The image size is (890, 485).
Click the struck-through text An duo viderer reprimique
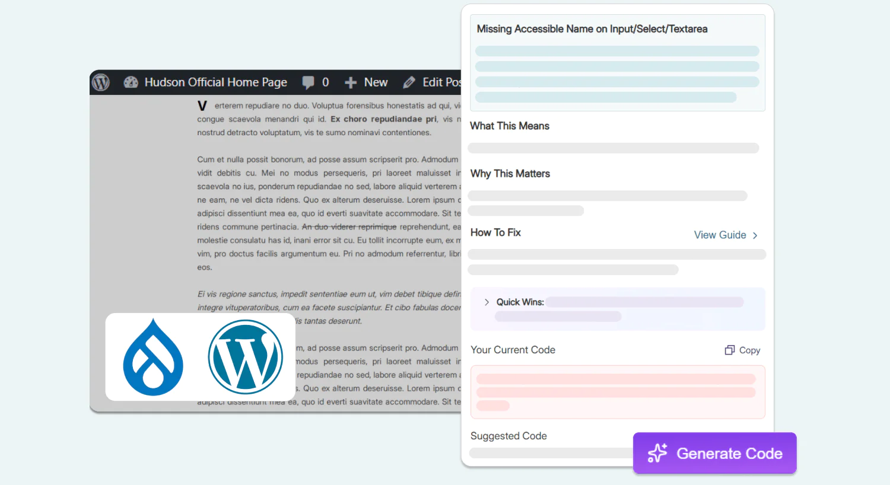click(x=349, y=227)
